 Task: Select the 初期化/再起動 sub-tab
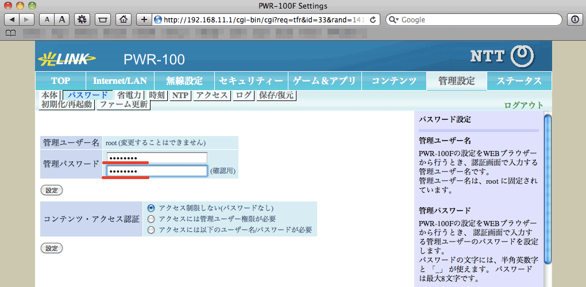[x=67, y=105]
